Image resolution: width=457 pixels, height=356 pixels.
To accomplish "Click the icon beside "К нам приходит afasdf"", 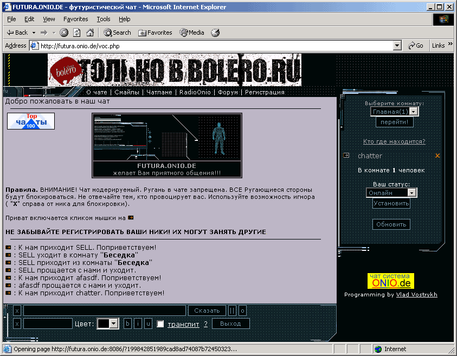I will point(8,277).
